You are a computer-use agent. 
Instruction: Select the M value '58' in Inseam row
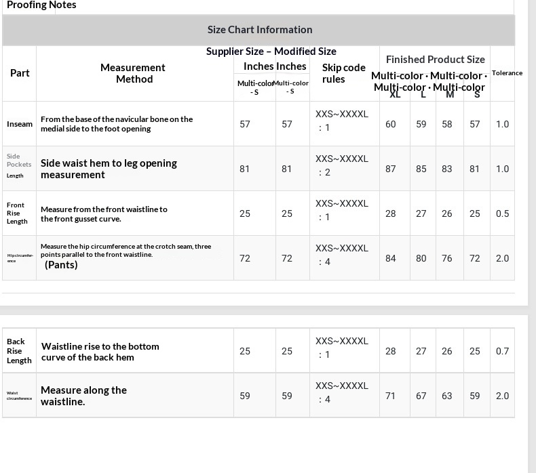click(x=447, y=124)
